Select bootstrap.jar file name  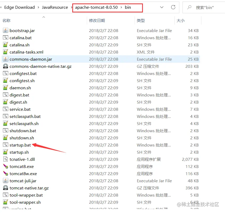tap(22, 30)
